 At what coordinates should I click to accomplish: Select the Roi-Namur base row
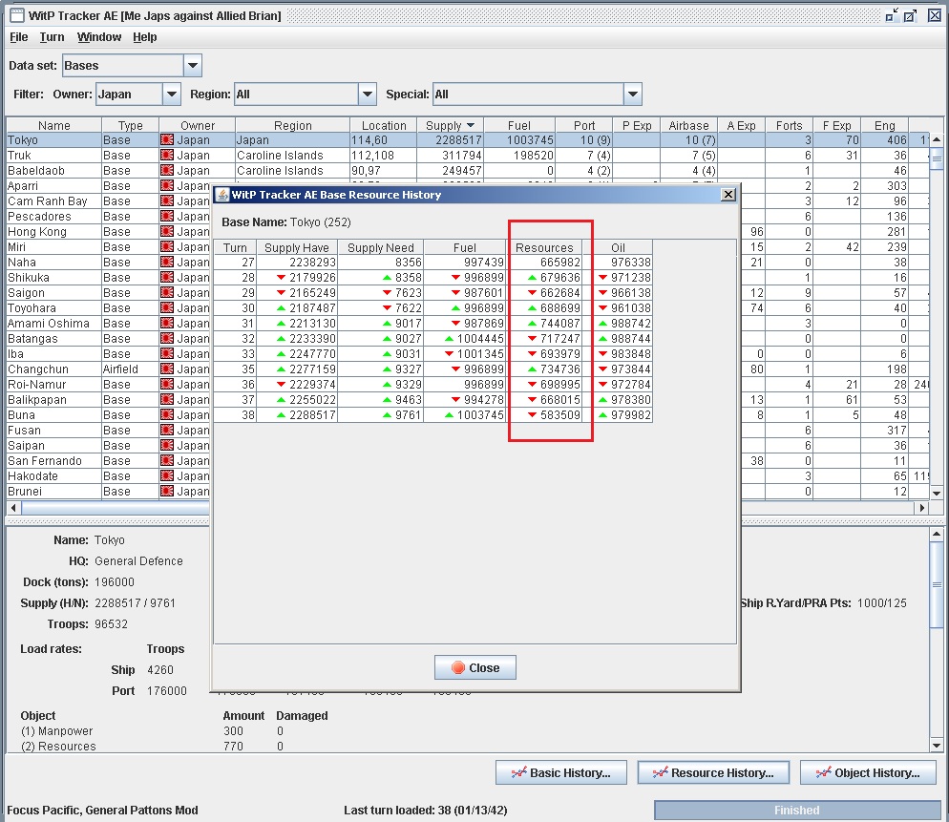[108, 385]
